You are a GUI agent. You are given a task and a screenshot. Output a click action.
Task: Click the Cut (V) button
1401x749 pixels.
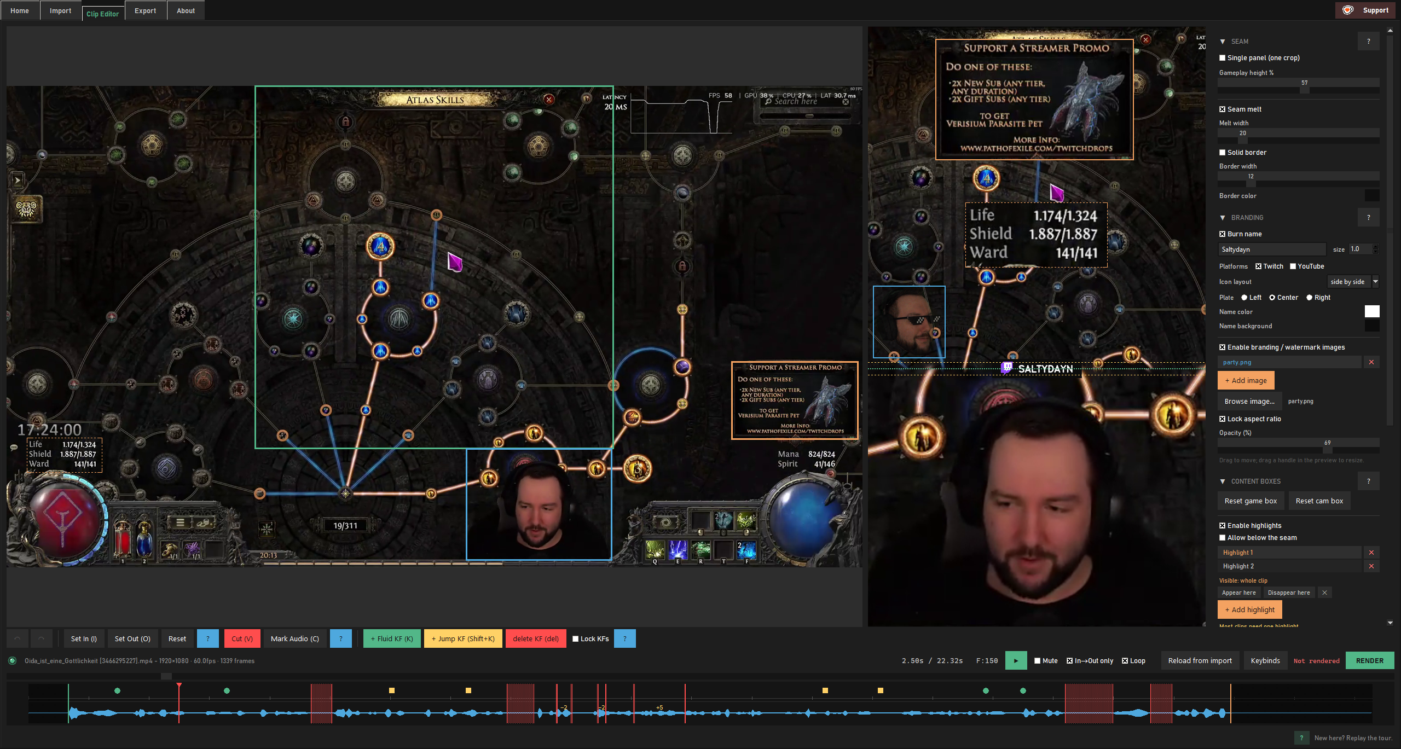click(242, 638)
